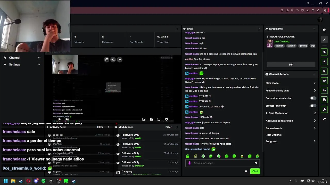This screenshot has width=330, height=185.
Task: Open Windows Start menu
Action: click(5, 181)
